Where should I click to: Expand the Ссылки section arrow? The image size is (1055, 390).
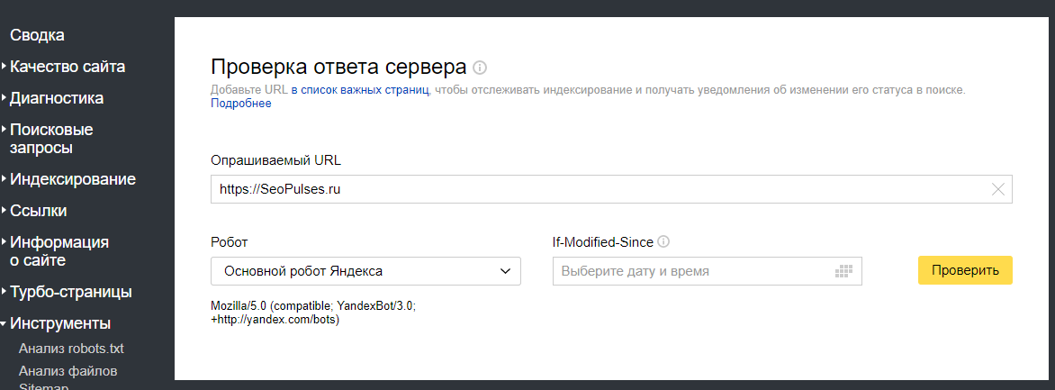pyautogui.click(x=4, y=211)
